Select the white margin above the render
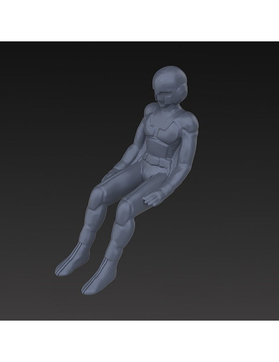This screenshot has width=279, height=362. 139,21
